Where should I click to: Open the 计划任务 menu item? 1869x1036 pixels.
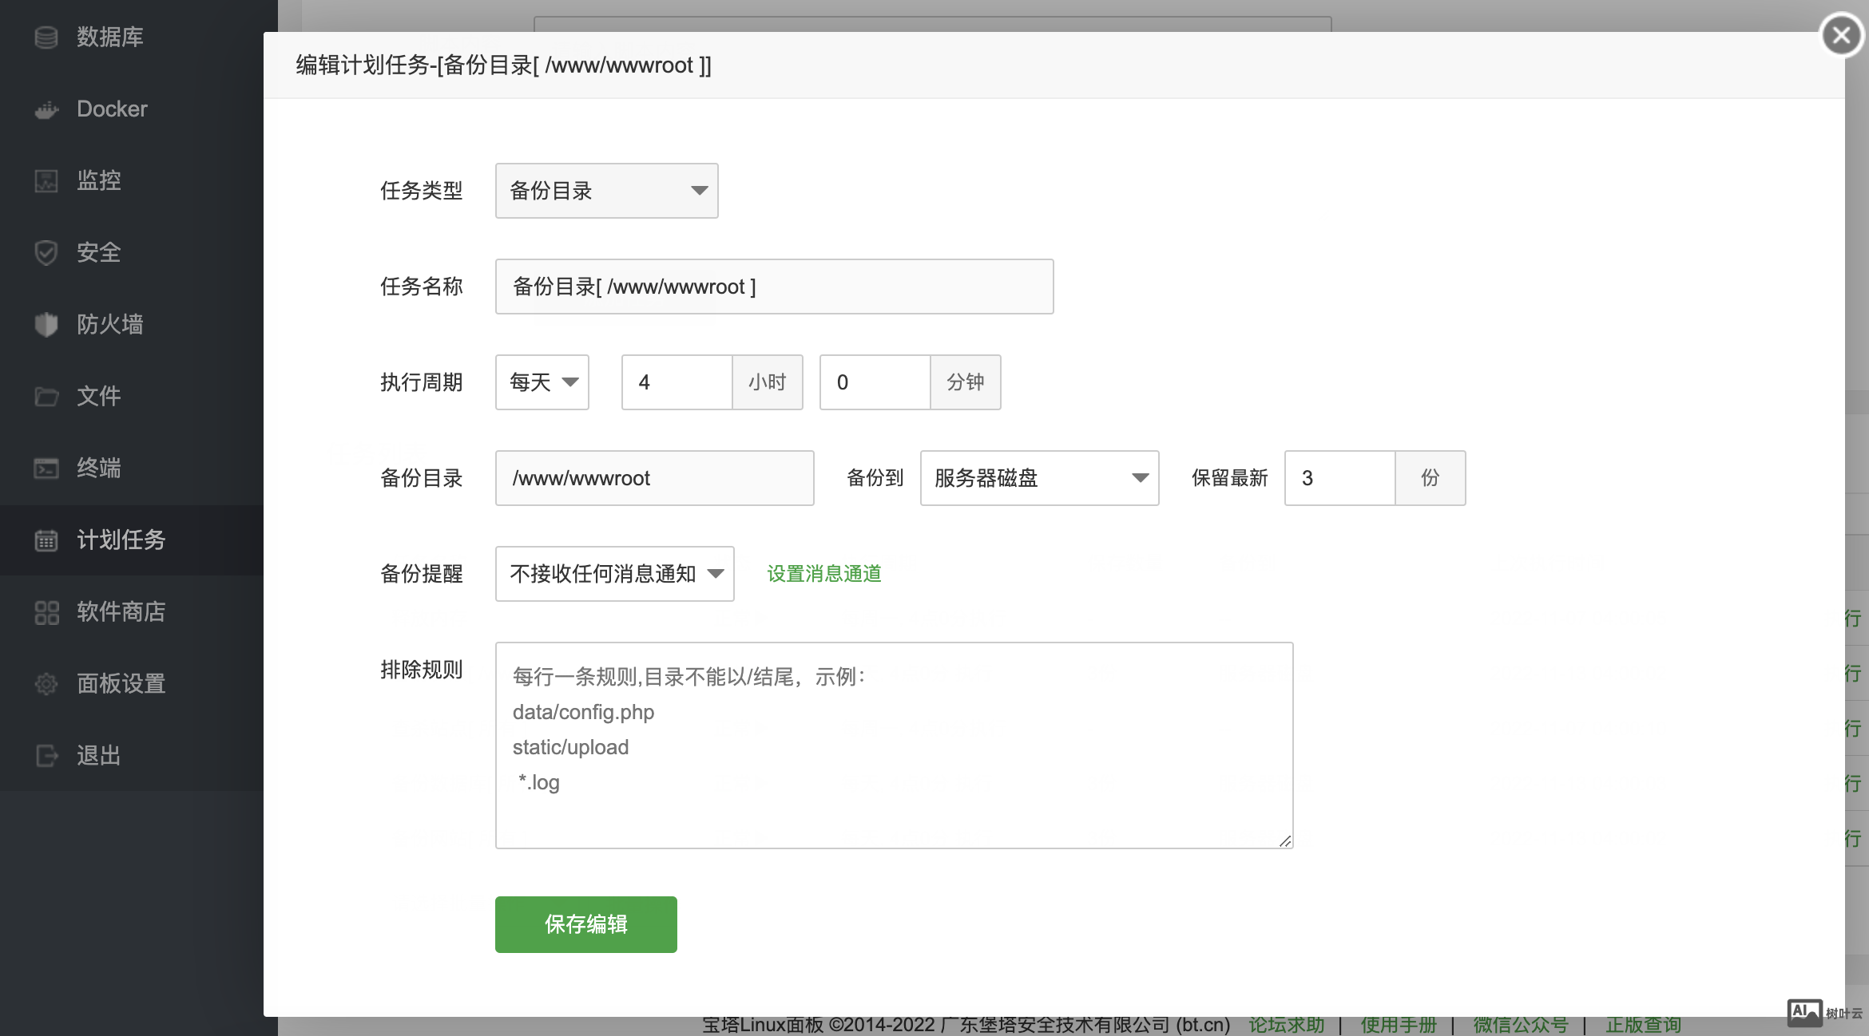(x=120, y=540)
